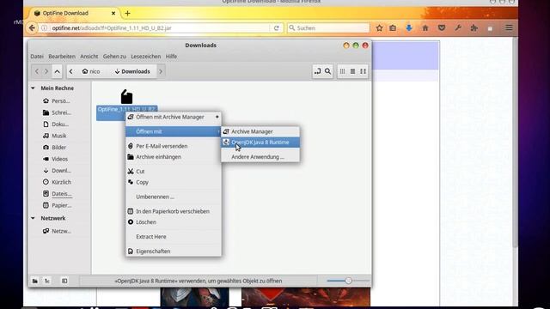This screenshot has width=550, height=309.
Task: Select OpenJDK Java 8 Runtime submenu entry
Action: pos(260,142)
